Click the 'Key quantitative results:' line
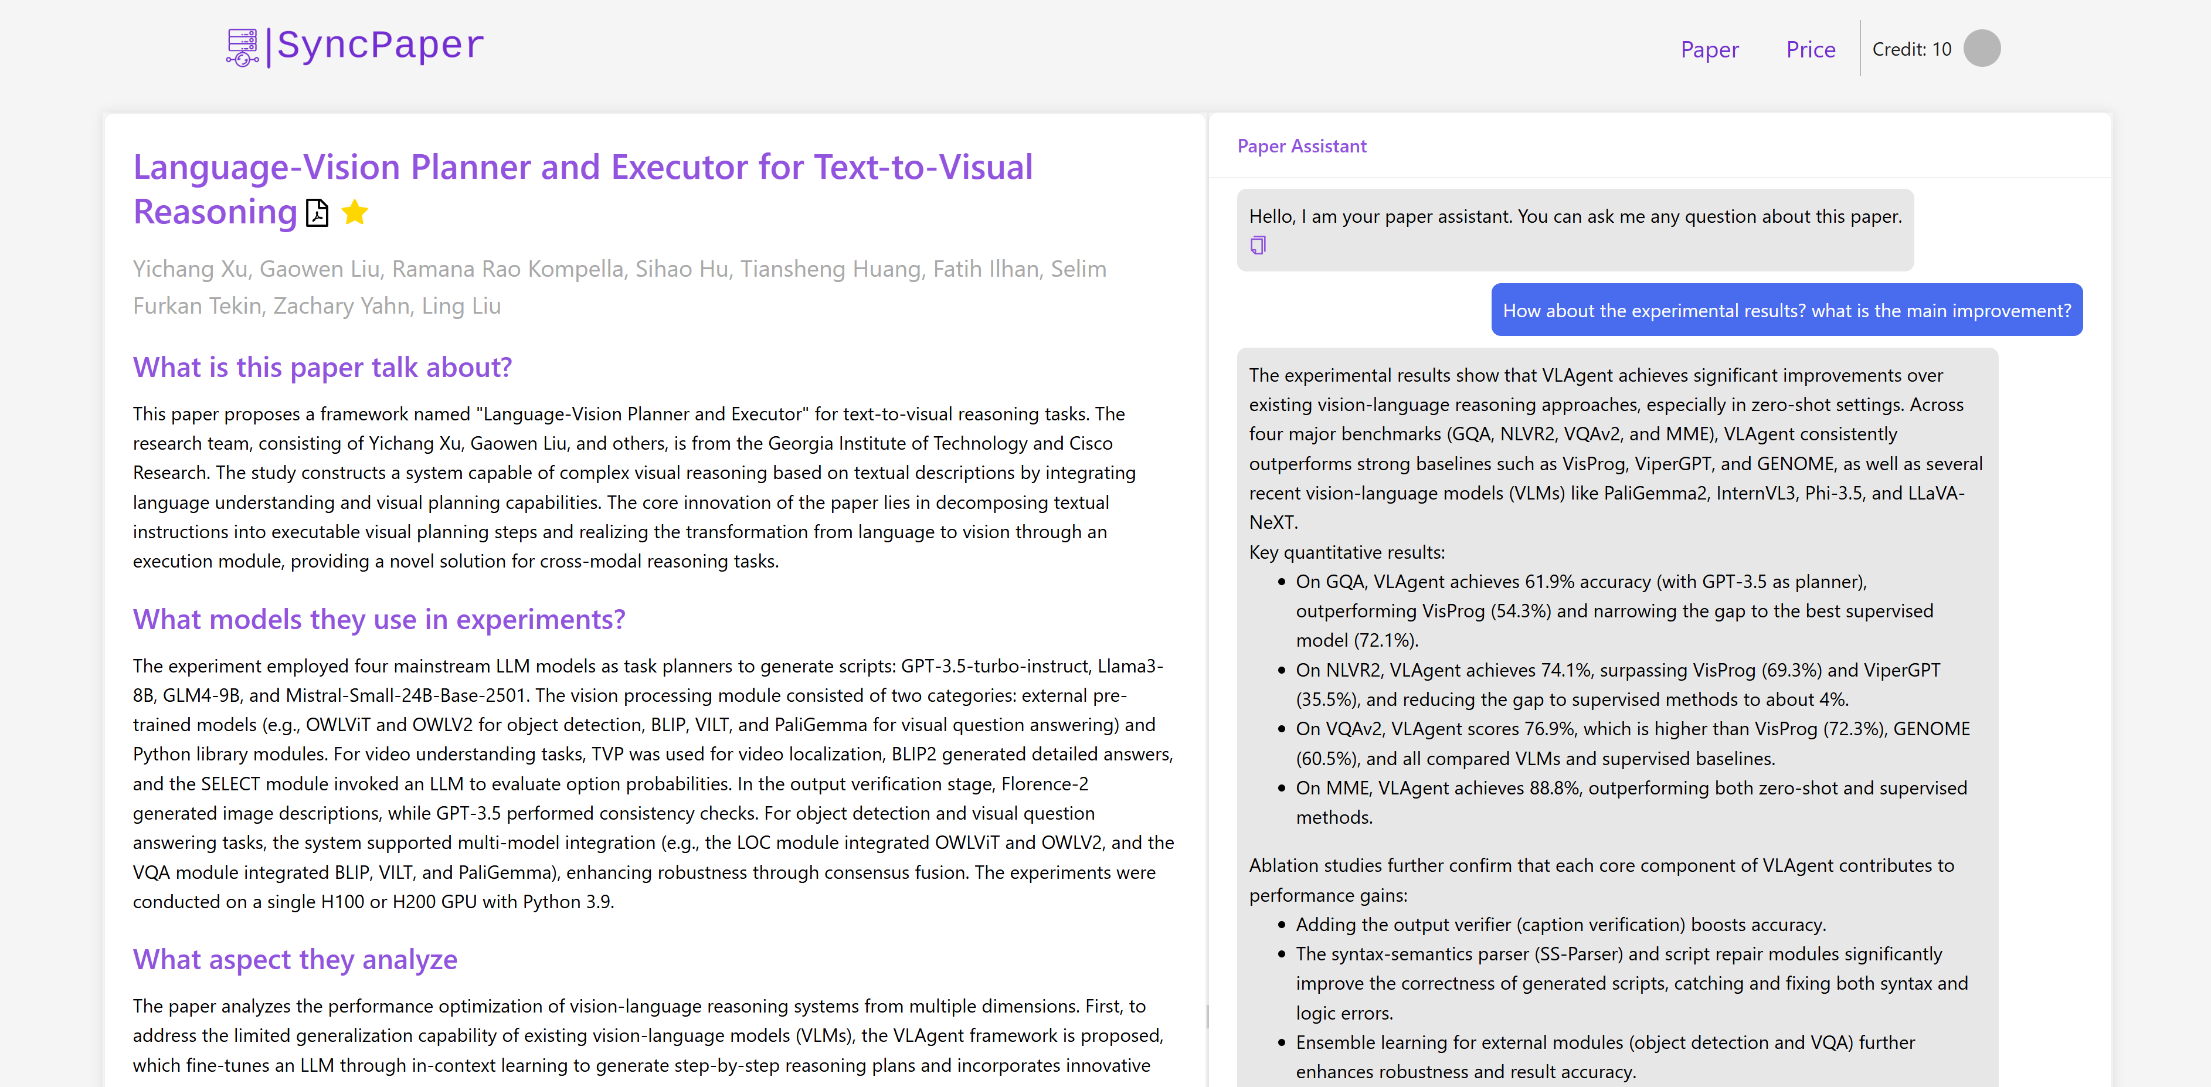 1347,552
